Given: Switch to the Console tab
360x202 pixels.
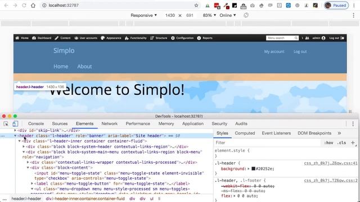Looking at the screenshot, I should point(36,123).
